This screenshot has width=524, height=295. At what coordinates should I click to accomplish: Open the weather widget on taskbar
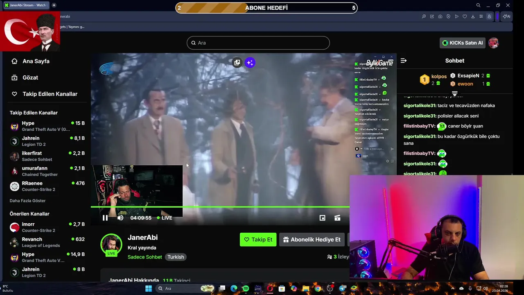[x=8, y=288]
